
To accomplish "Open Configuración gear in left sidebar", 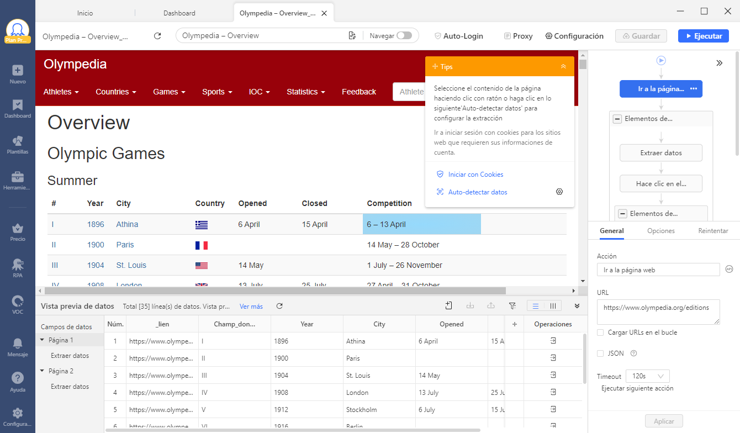I will [18, 413].
